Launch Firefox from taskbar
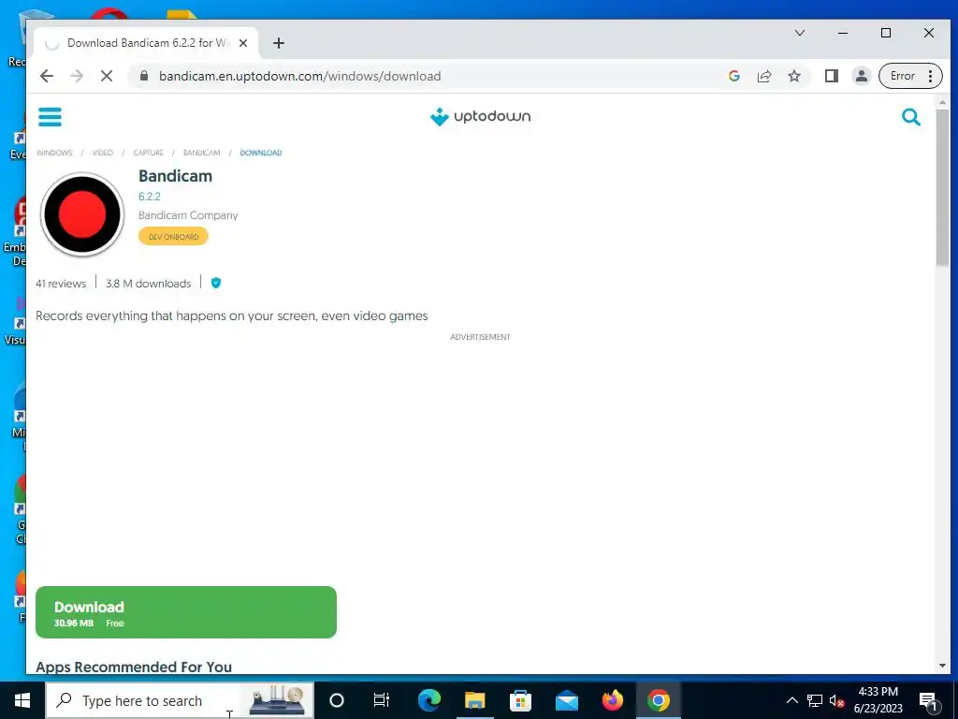 coord(612,700)
